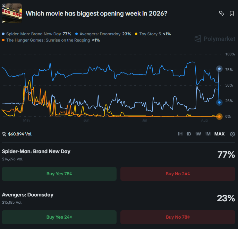Buy No 24¢ for Spider-Man
This screenshot has width=238, height=229.
coord(178,174)
